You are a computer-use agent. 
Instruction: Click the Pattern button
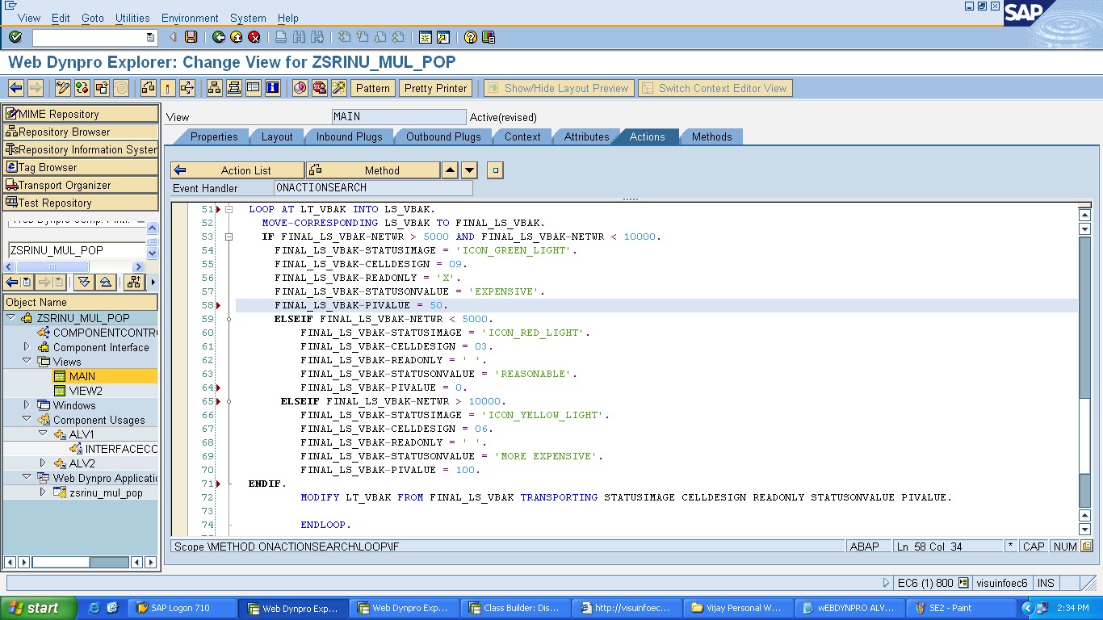click(372, 88)
